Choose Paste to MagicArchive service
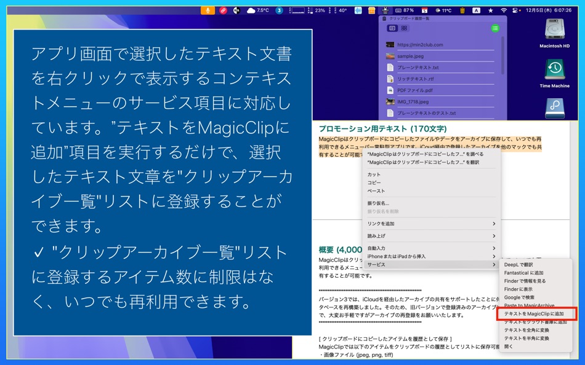This screenshot has width=585, height=365. point(536,305)
